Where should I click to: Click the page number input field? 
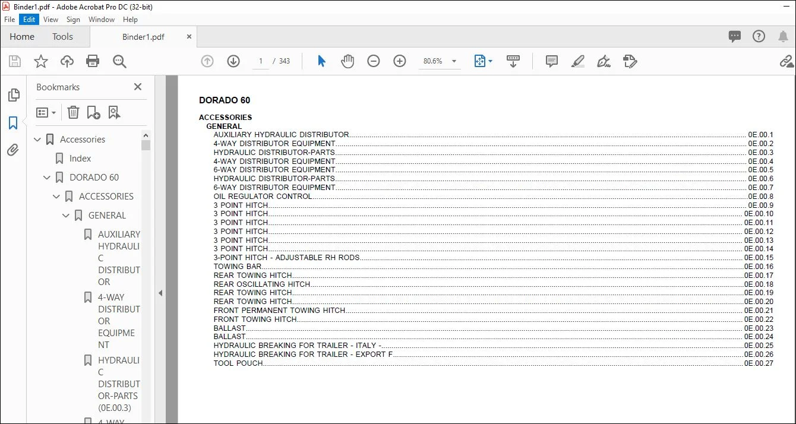click(261, 61)
